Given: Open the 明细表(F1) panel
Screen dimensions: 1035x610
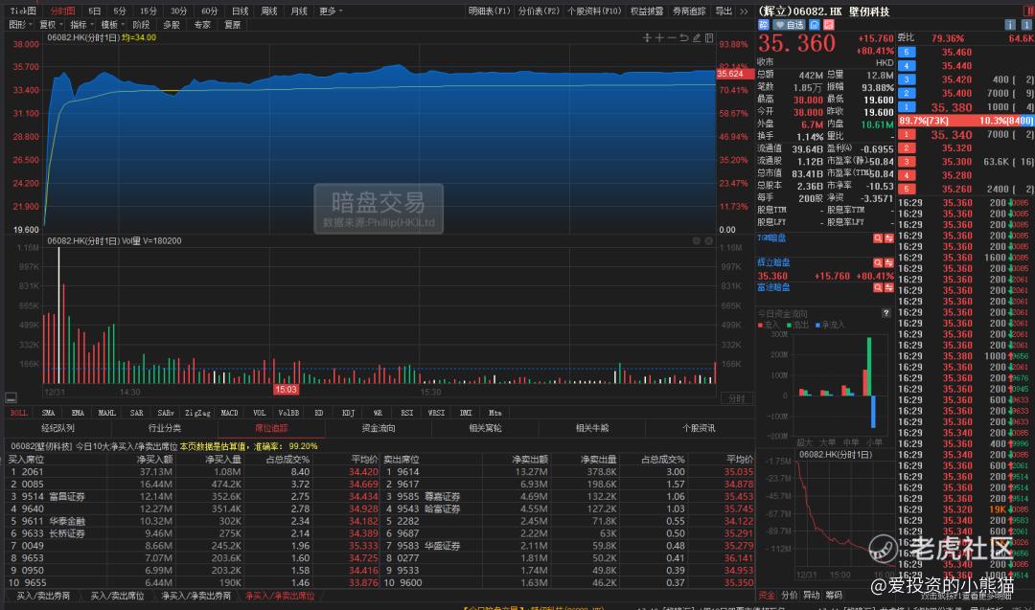Looking at the screenshot, I should tap(489, 11).
